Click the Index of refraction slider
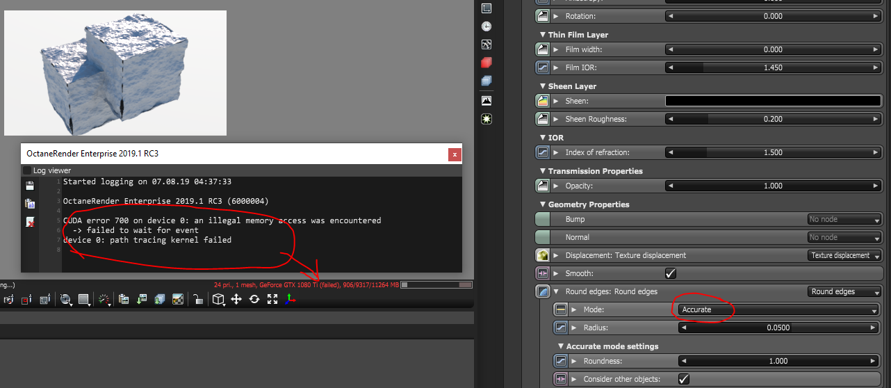Screen dimensions: 891x388 tap(773, 152)
